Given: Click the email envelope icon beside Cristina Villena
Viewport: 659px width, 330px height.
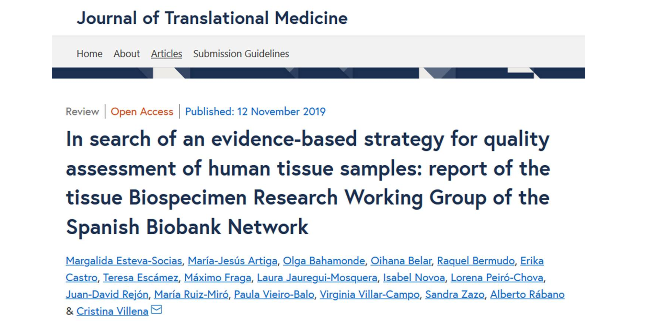Looking at the screenshot, I should [x=157, y=310].
